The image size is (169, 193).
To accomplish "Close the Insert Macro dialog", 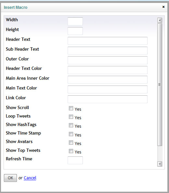I will [x=163, y=7].
